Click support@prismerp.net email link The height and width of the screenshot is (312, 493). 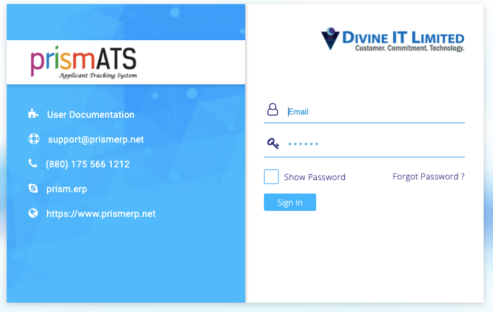click(x=96, y=139)
